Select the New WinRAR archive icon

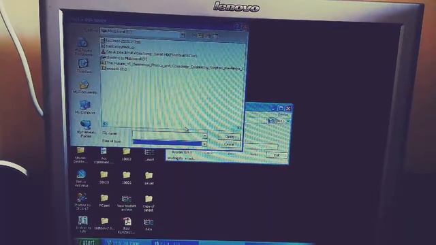(127, 203)
